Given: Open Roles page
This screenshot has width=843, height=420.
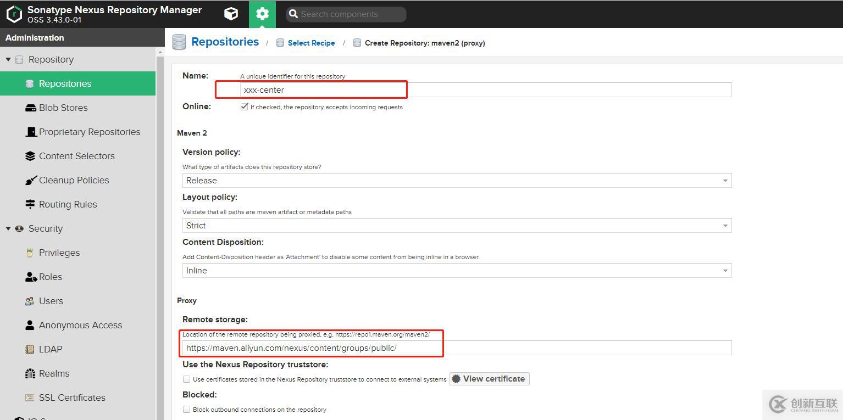Looking at the screenshot, I should pos(51,277).
